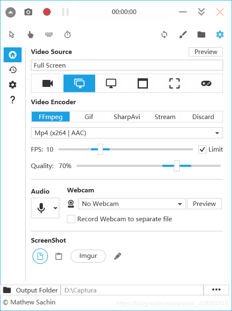Viewport: 232px width, 311px height.
Task: Disable the FPS Limit checkbox
Action: point(202,150)
